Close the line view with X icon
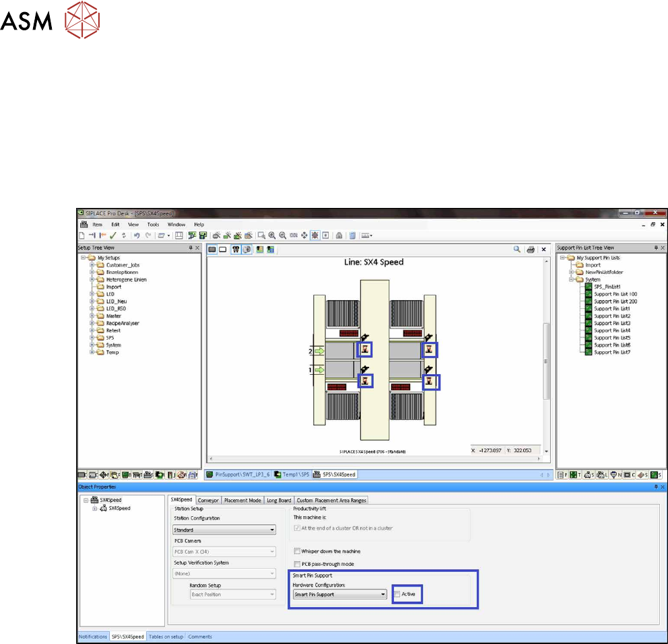The image size is (668, 644). pyautogui.click(x=543, y=250)
